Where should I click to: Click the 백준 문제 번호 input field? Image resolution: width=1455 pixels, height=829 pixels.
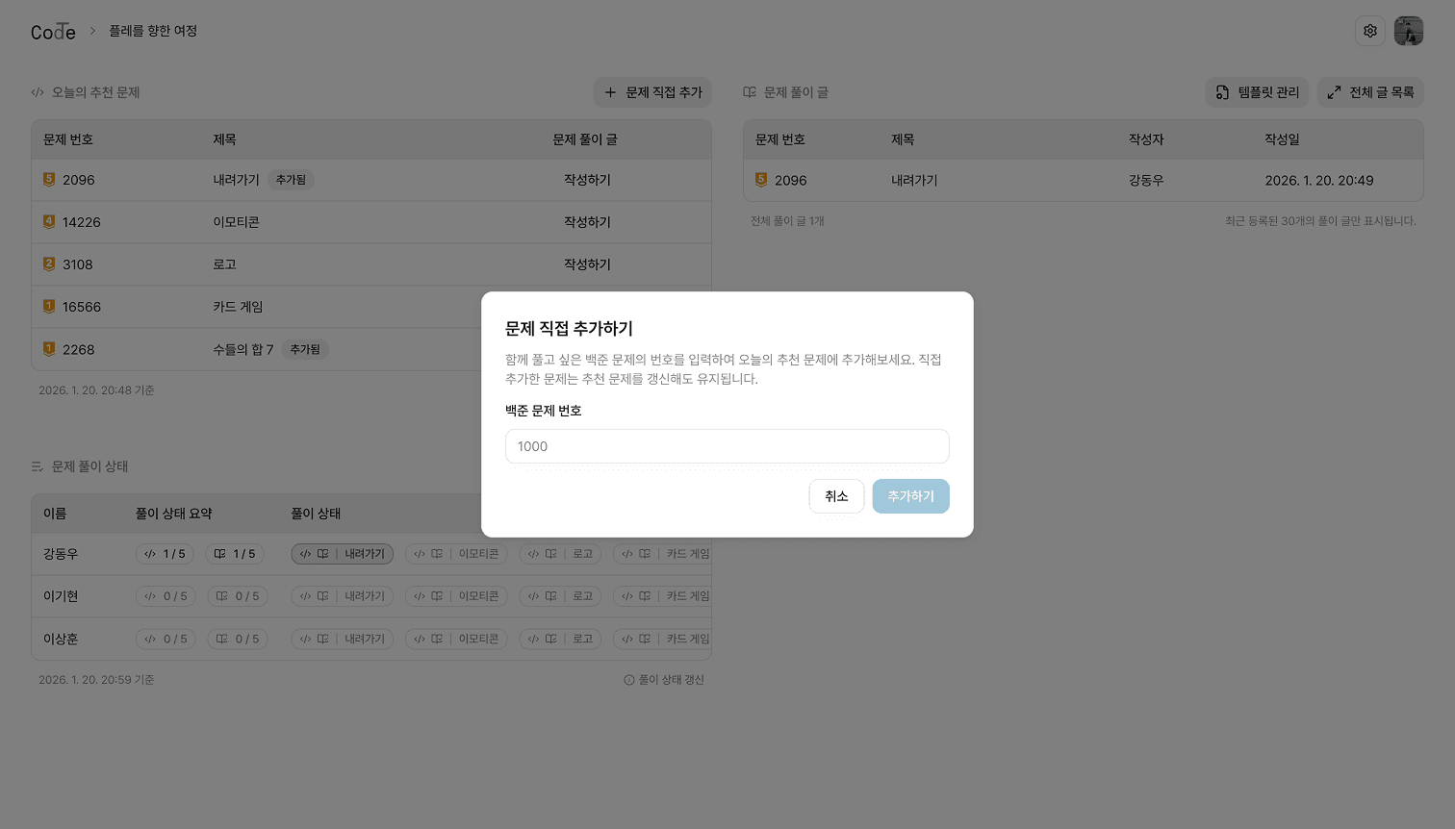pyautogui.click(x=727, y=446)
